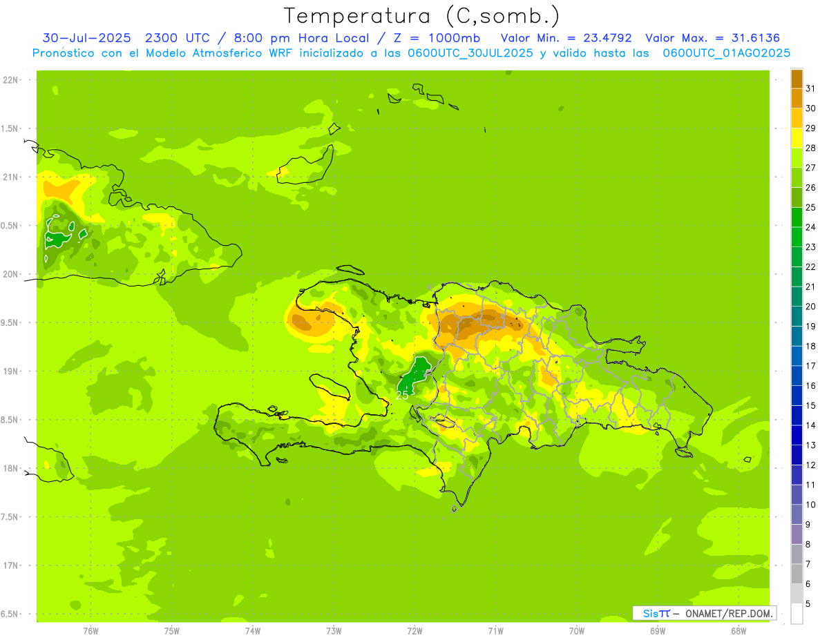Click the "70W" longitude axis label

pyautogui.click(x=577, y=631)
